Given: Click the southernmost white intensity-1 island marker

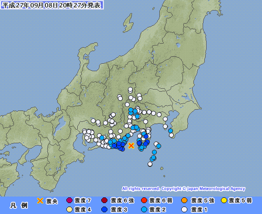Looking at the screenshot, I should pos(150,164).
